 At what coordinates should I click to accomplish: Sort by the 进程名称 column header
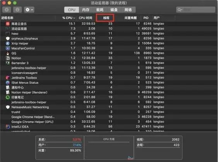[7, 18]
